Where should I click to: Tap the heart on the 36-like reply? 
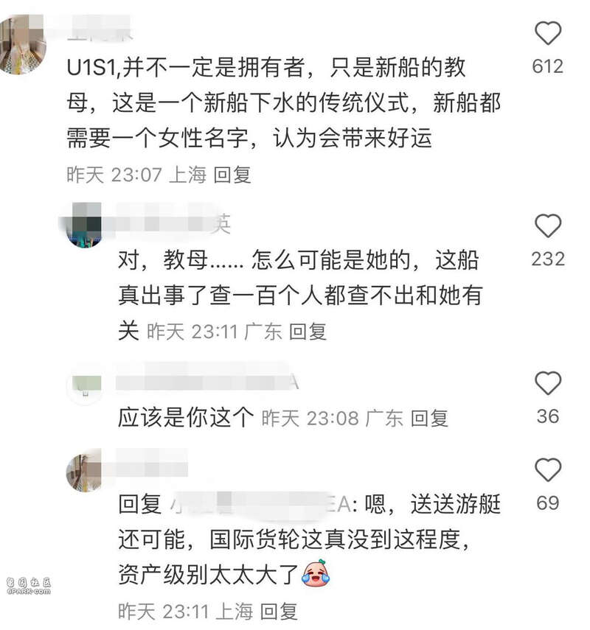pos(548,383)
